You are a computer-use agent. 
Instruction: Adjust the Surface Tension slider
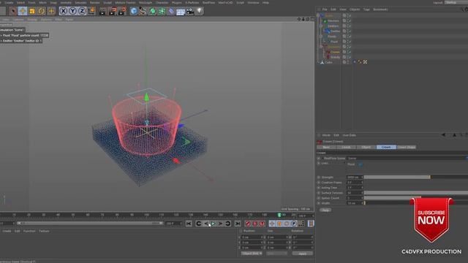pos(416,193)
